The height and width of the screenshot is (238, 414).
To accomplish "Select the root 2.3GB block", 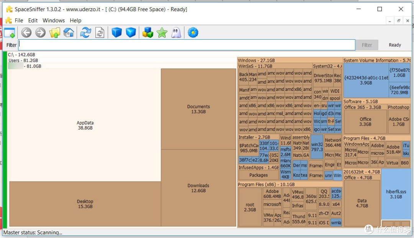I will coord(250,207).
